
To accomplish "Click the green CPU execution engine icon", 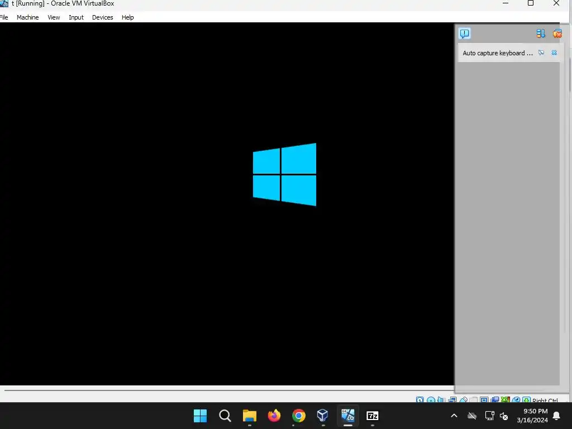I will [x=505, y=400].
